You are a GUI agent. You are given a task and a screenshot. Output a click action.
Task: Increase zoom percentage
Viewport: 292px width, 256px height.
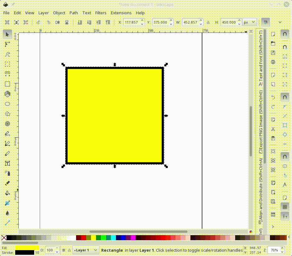point(282,248)
